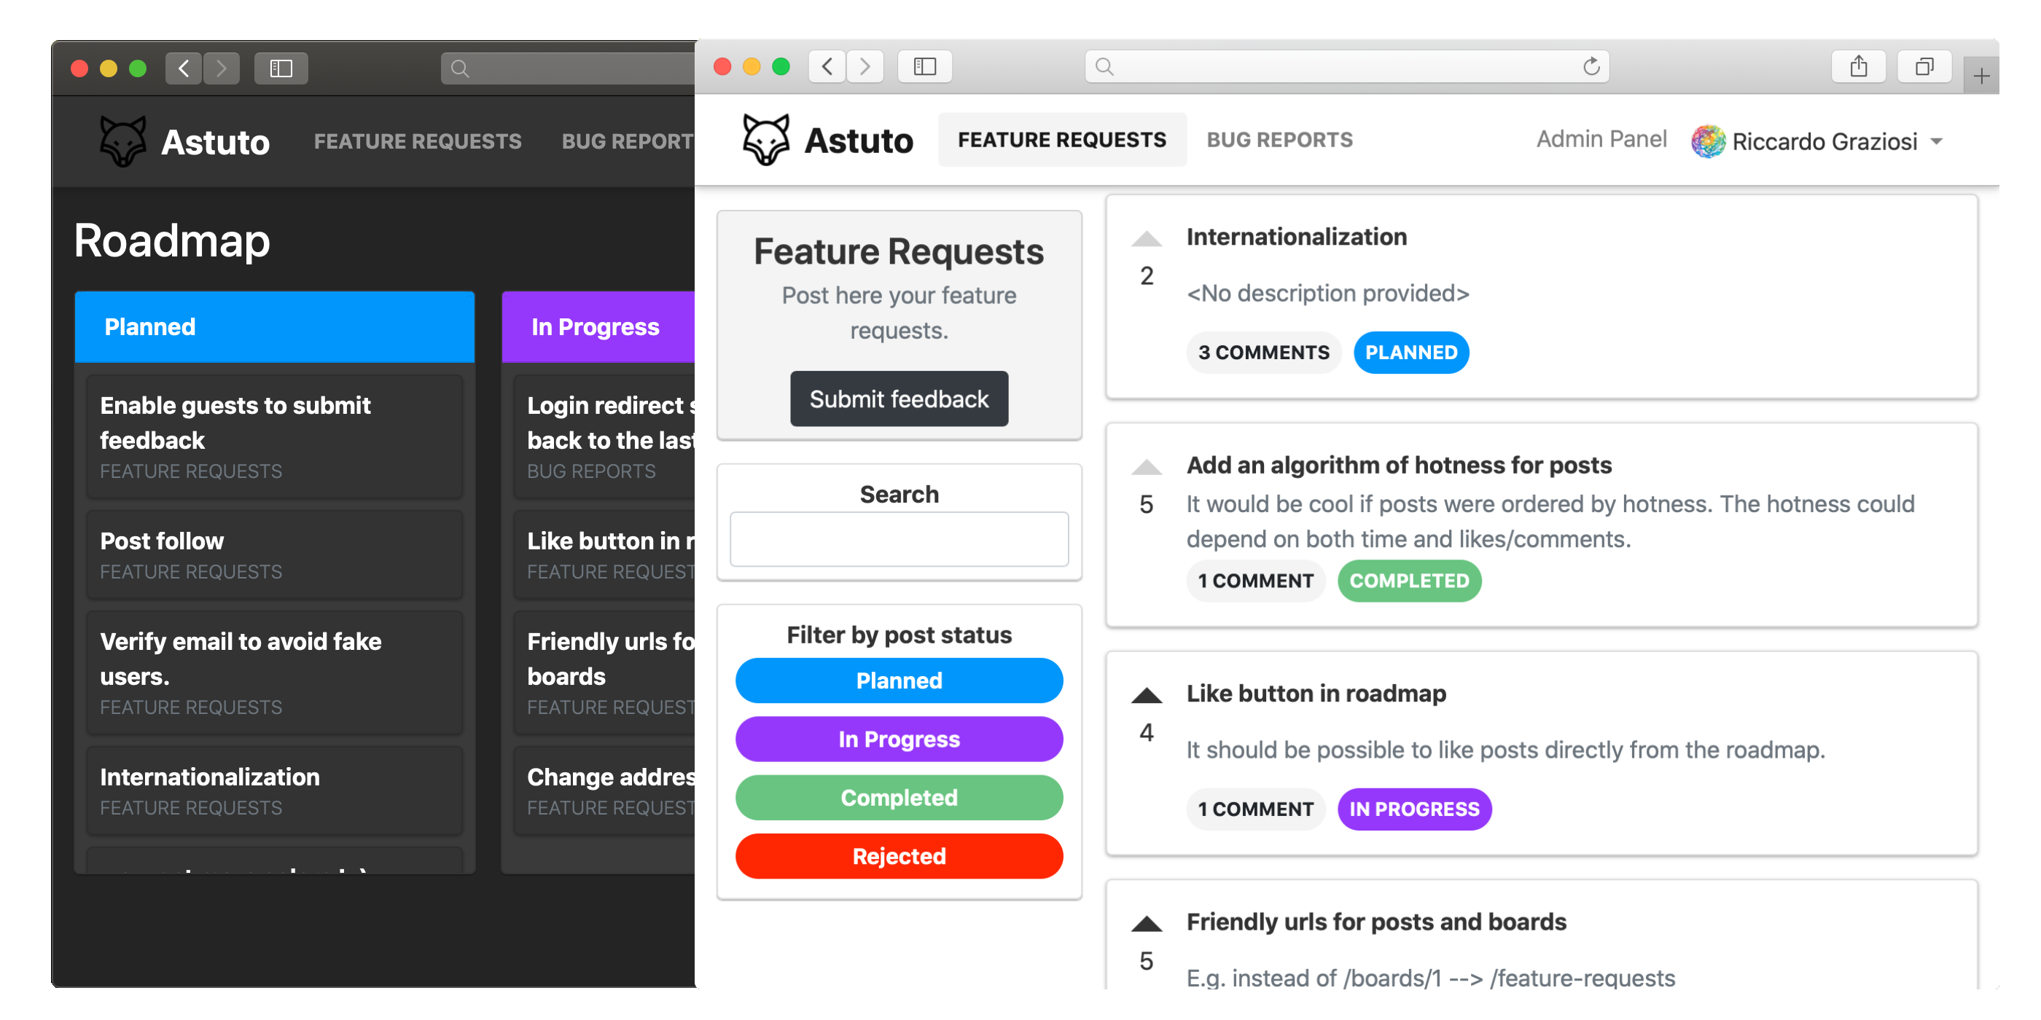The height and width of the screenshot is (1020, 2041).
Task: Open the Admin Panel link
Action: click(x=1601, y=139)
